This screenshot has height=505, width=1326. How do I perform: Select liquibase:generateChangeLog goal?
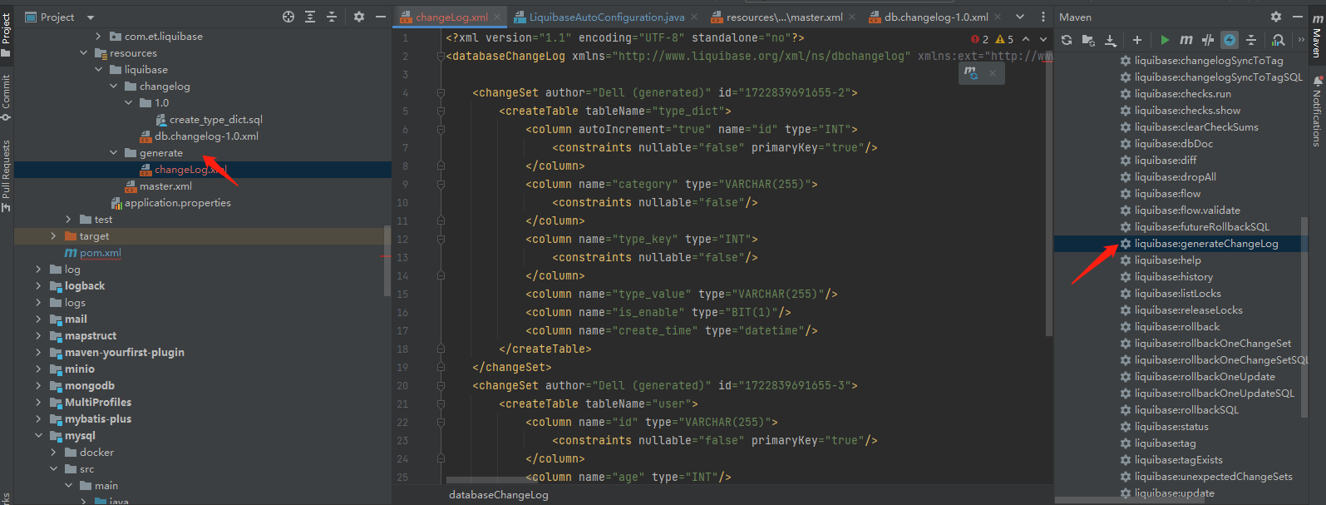pos(1199,244)
